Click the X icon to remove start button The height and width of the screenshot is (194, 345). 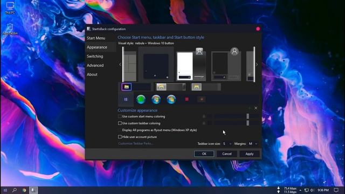coord(256,108)
